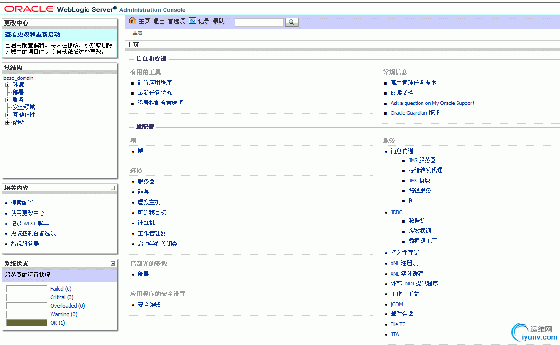Open 桥 link under messaging
Viewport: 560px width, 345px height.
coord(412,200)
